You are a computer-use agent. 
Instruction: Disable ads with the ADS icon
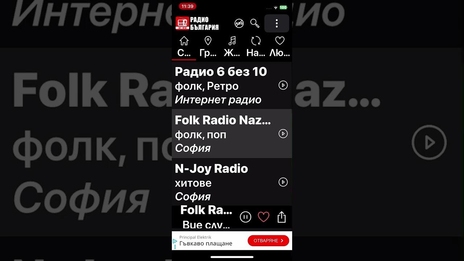tap(239, 24)
